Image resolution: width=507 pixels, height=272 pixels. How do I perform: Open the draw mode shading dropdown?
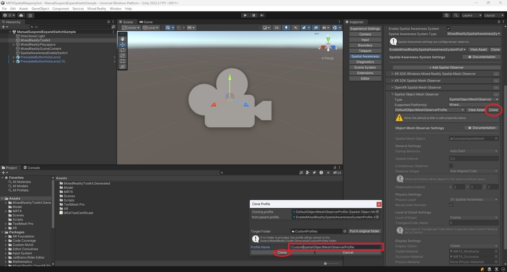coord(266,28)
